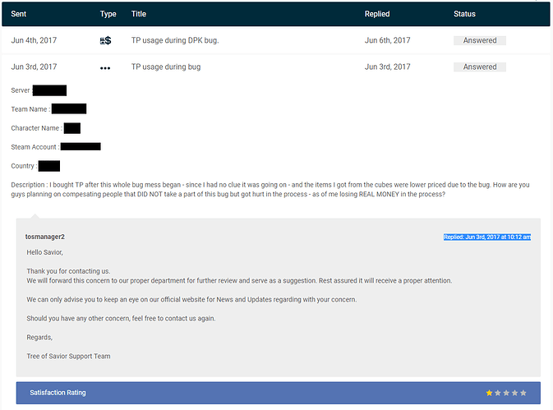Click the billing type icon for DPK ticket
This screenshot has height=410, width=553.
pyautogui.click(x=105, y=40)
